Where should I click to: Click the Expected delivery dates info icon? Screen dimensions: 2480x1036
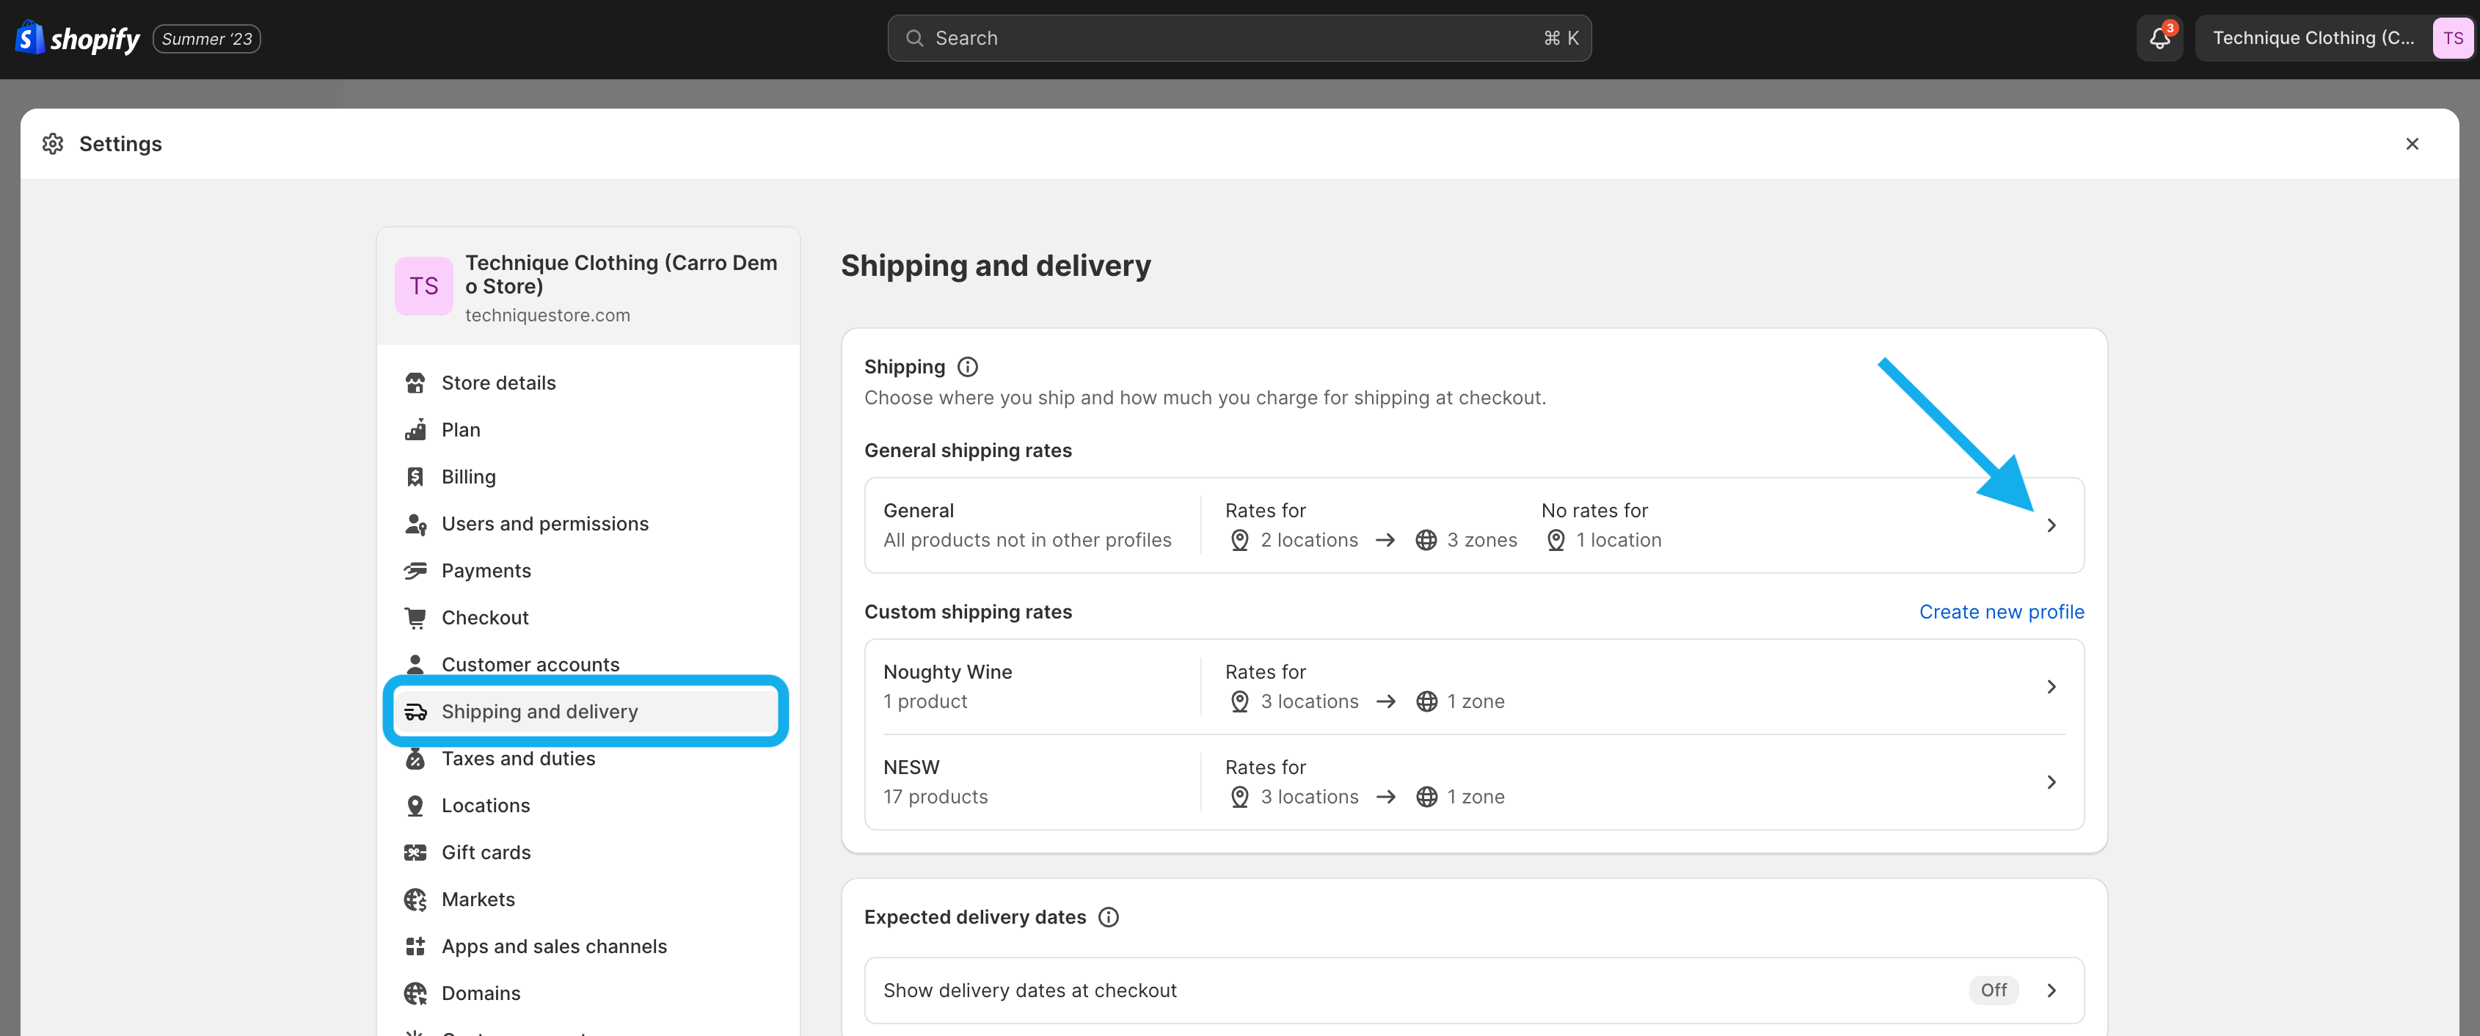(1108, 916)
